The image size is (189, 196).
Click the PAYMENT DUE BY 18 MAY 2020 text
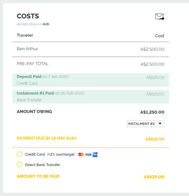[46, 138]
